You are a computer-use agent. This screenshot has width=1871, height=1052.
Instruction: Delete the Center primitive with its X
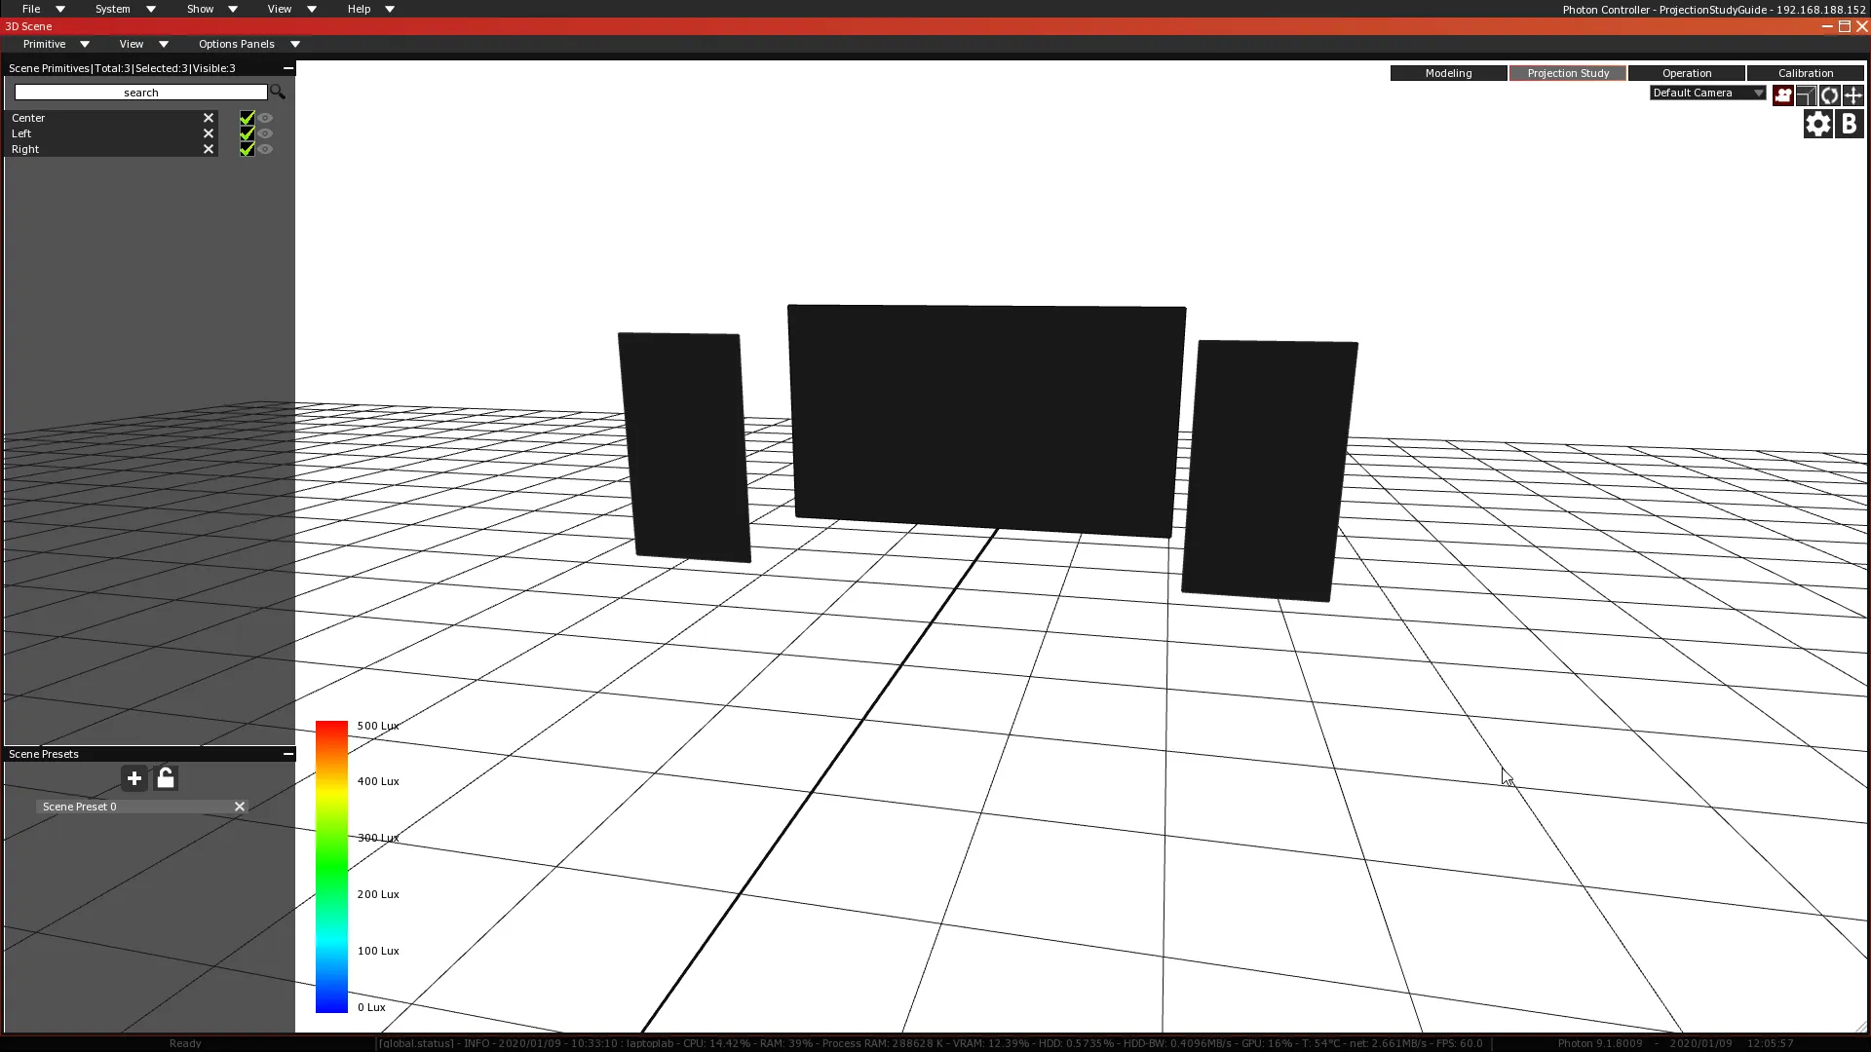click(x=208, y=118)
